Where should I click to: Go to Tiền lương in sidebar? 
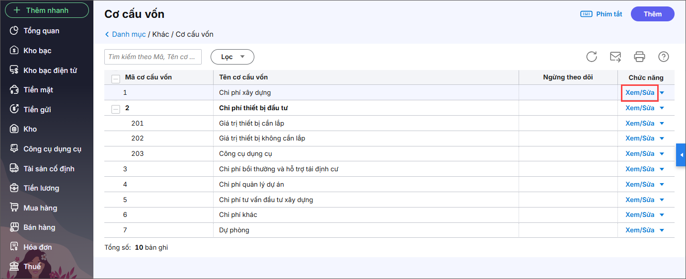41,188
